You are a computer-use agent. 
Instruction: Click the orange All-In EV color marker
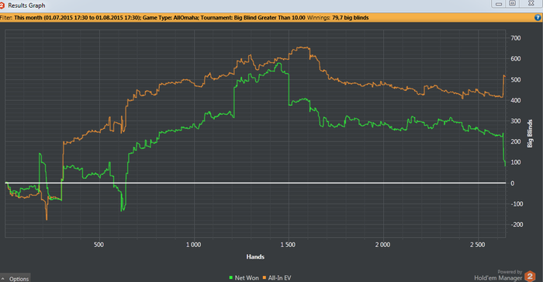[265, 278]
